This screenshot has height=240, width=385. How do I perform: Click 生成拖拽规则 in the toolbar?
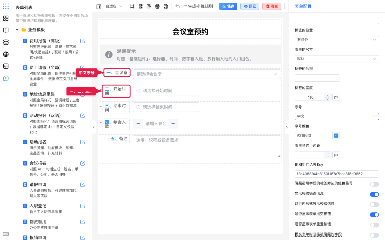(200, 6)
